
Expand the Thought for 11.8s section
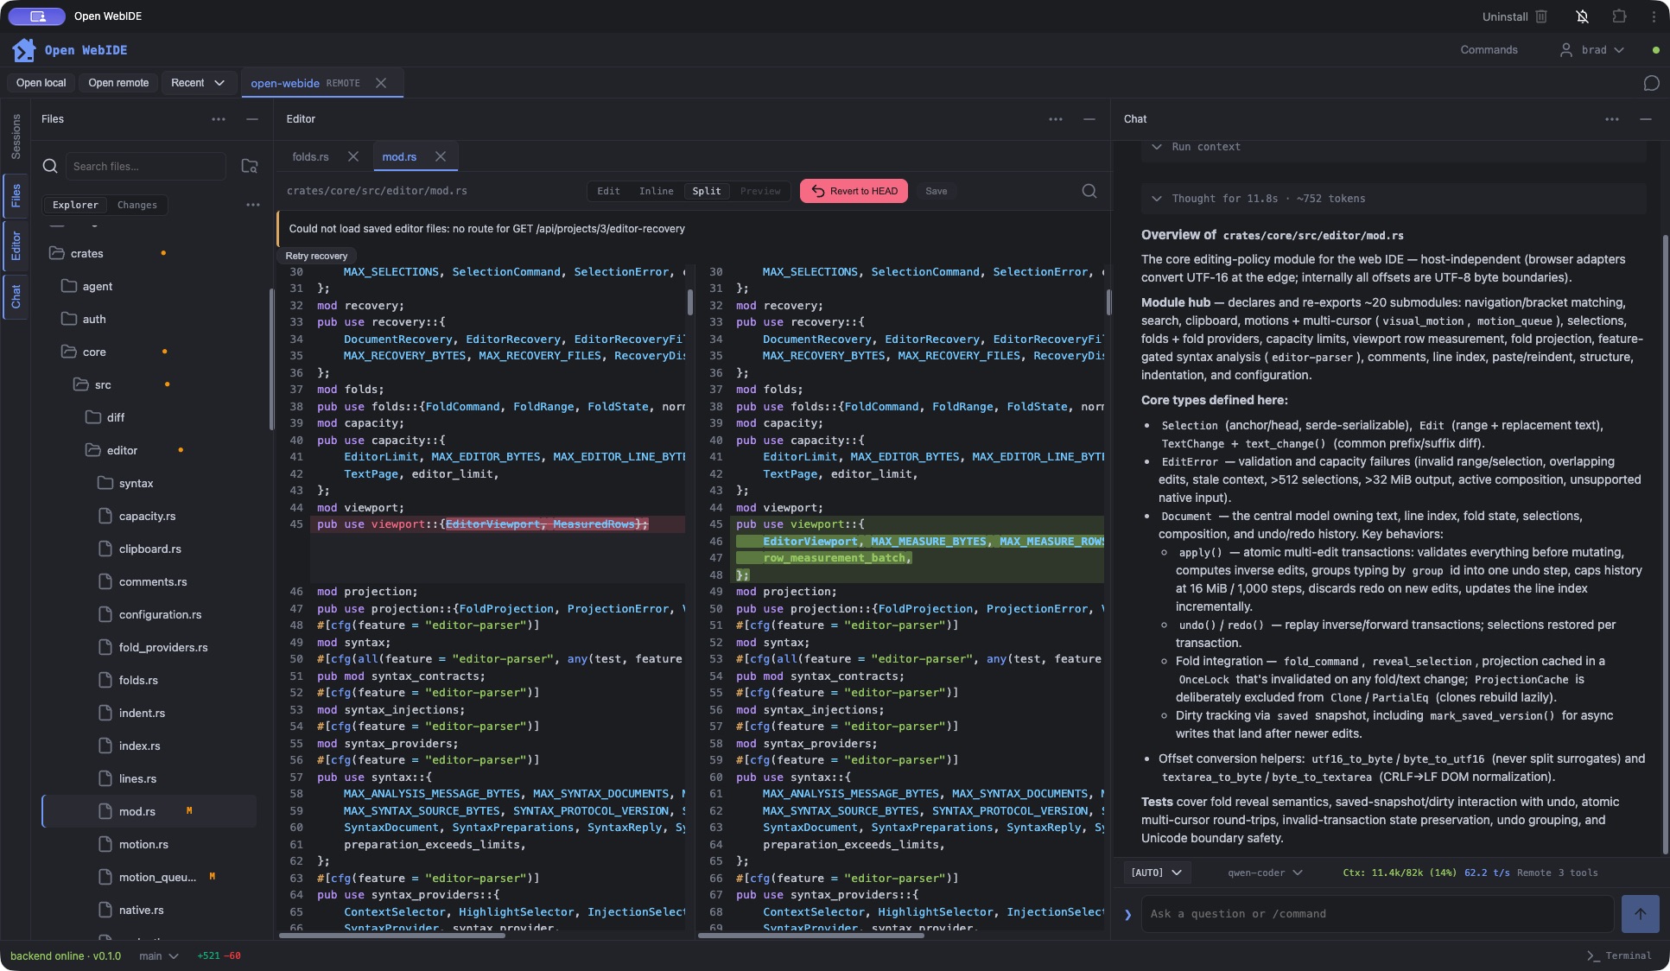coord(1393,199)
